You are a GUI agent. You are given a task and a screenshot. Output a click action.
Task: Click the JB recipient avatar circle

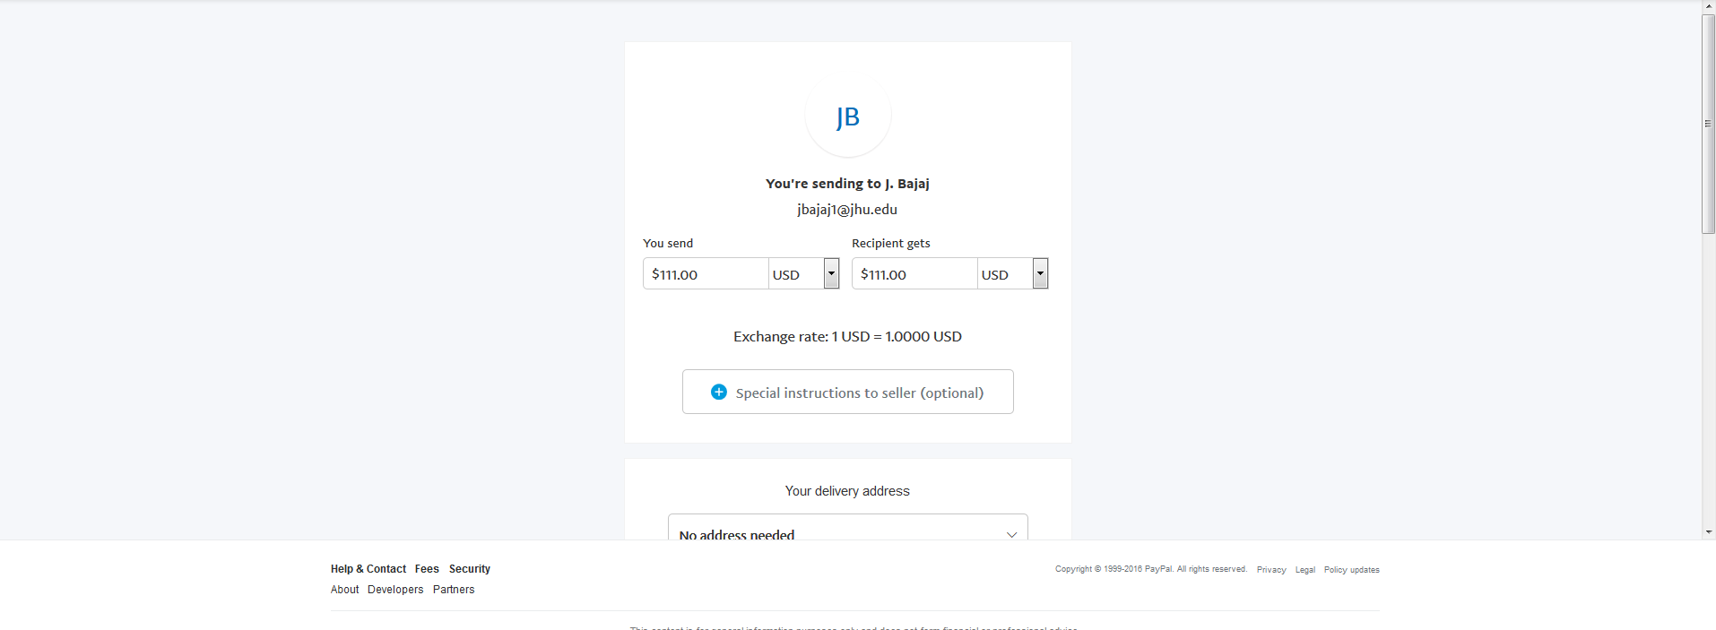tap(847, 116)
